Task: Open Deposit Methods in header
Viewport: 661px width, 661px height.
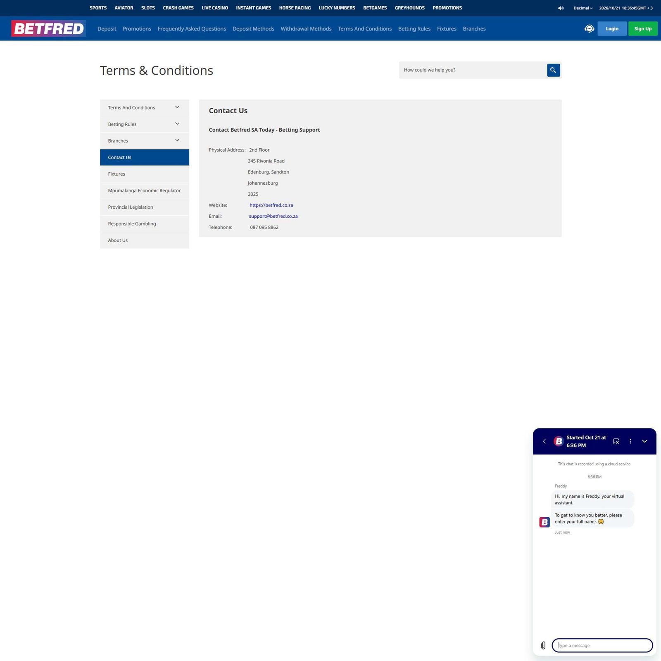Action: pos(253,29)
